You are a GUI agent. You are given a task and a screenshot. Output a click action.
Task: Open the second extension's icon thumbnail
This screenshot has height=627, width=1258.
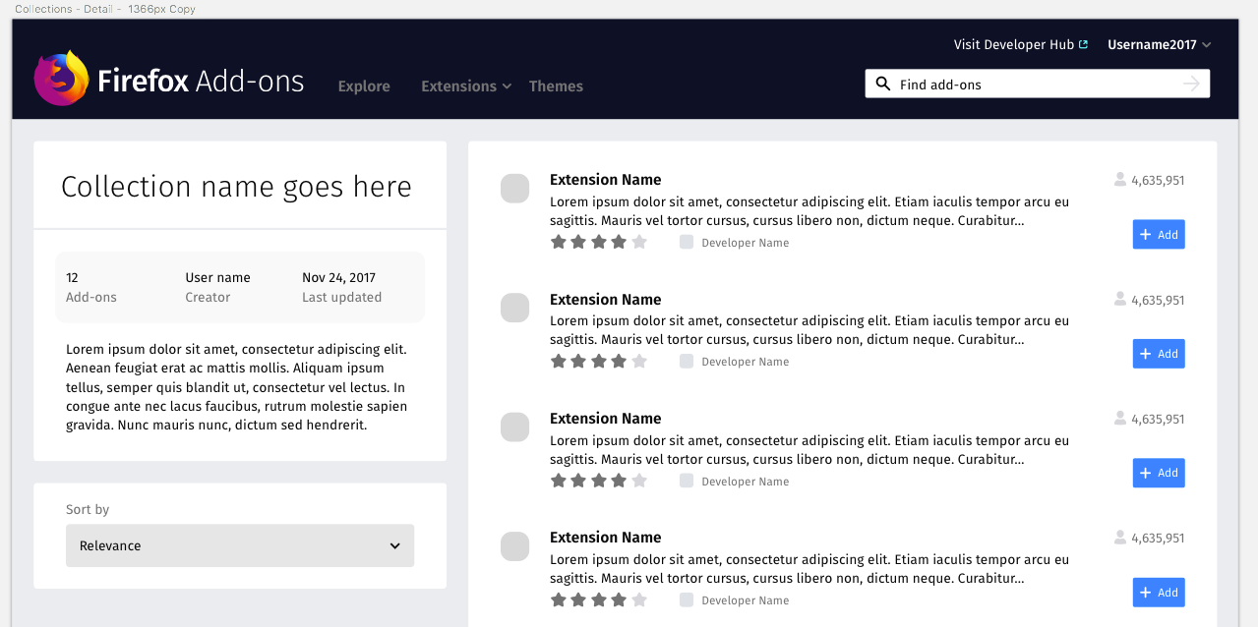pos(515,308)
